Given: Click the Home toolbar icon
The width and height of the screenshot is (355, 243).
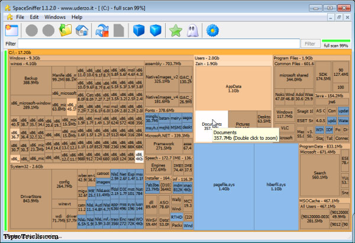Looking at the screenshot, I should pyautogui.click(x=82, y=30).
